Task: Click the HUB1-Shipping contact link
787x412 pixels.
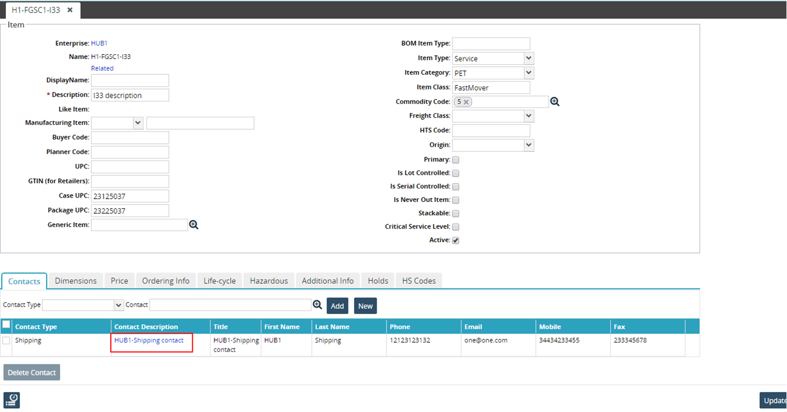Action: [149, 340]
